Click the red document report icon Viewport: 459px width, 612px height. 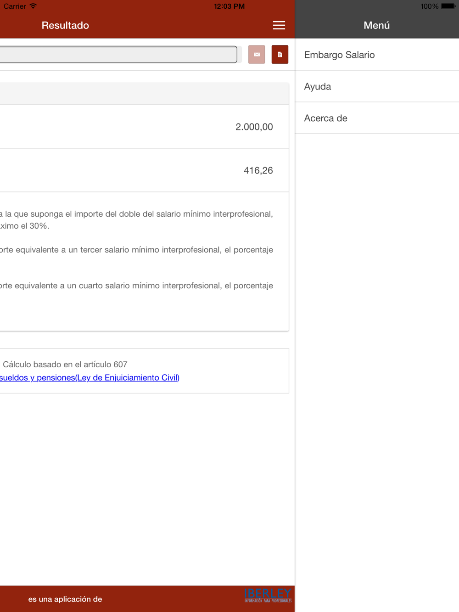(x=280, y=55)
